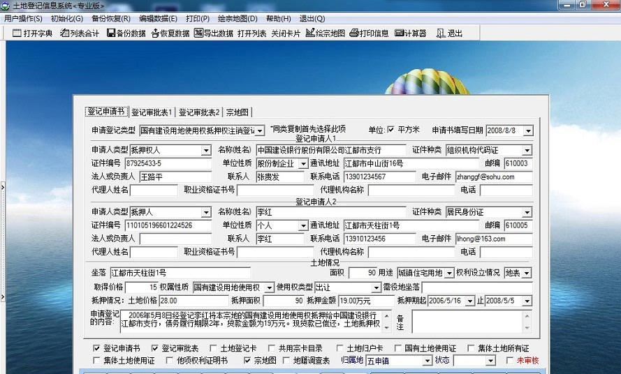Click the 恢复数据 restore data icon
Image resolution: width=621 pixels, height=374 pixels.
pyautogui.click(x=170, y=33)
